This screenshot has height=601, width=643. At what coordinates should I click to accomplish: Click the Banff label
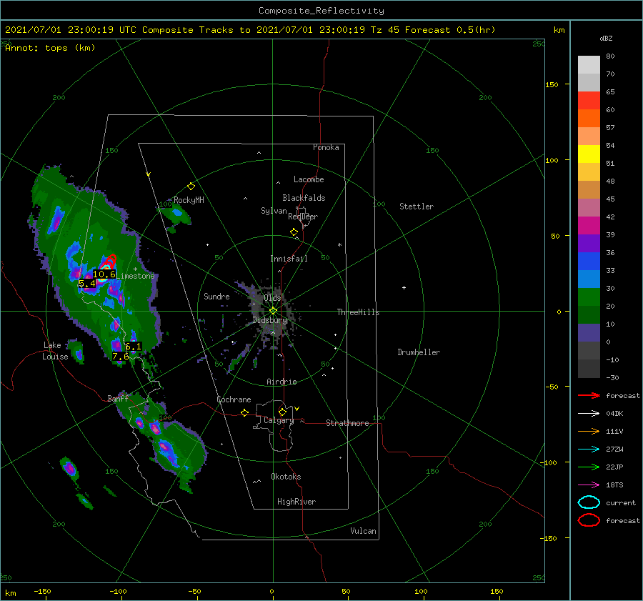(x=118, y=398)
